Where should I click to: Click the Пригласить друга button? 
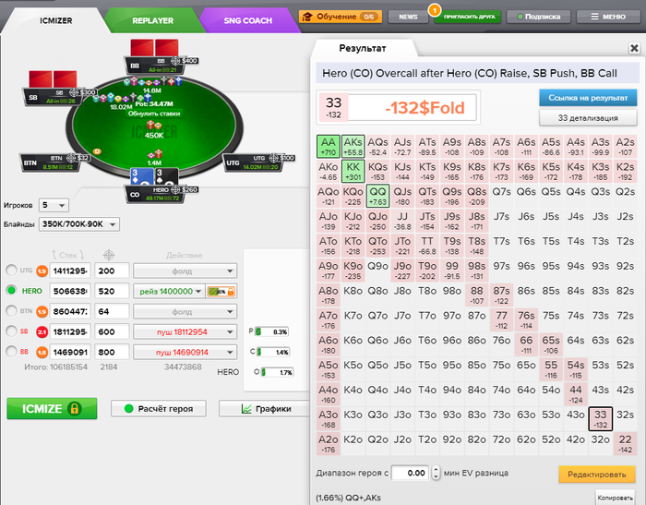click(469, 17)
